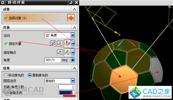Screen dimensions: 173x100
Task: Collapse the 变换 section
Action: (x=74, y=27)
